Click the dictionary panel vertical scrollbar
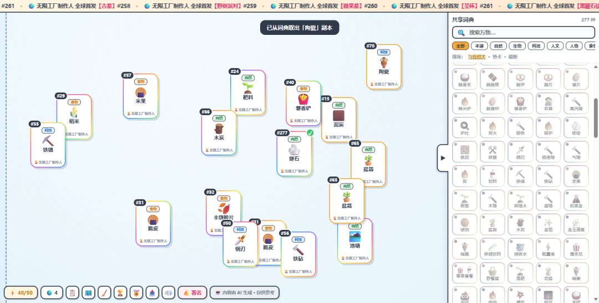The image size is (599, 303). [x=596, y=117]
